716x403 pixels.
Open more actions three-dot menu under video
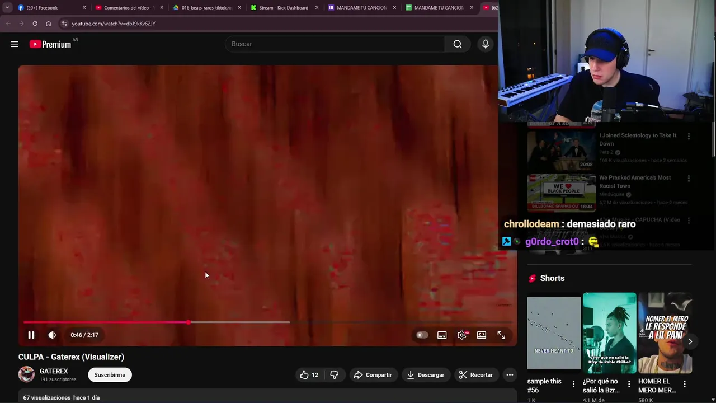(x=510, y=375)
